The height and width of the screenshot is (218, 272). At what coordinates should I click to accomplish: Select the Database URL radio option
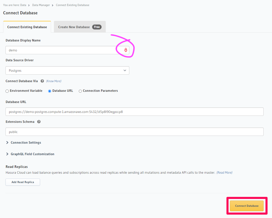point(50,91)
